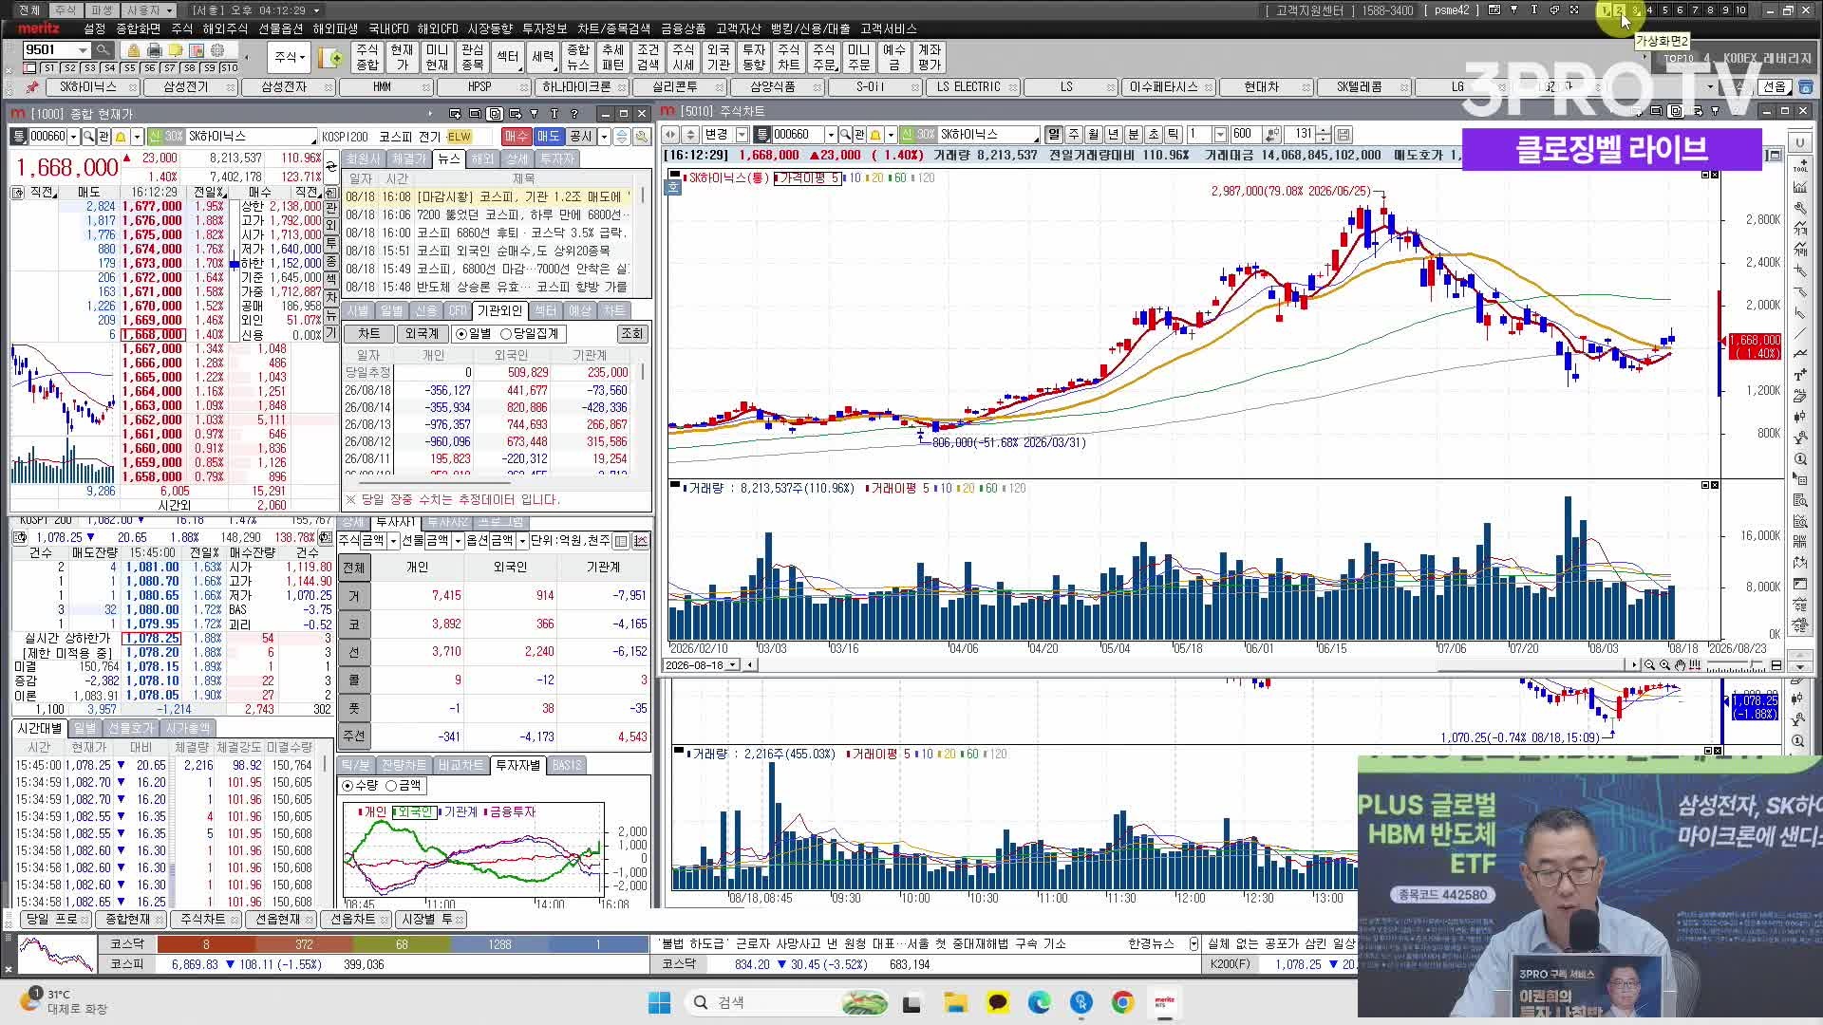Toggle minute 분 period button in chart toolbar
The image size is (1823, 1025).
1134,135
